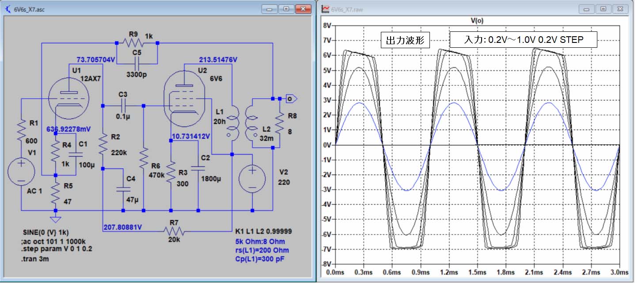Maximize the 6V6s_X7.raw waveform window
The image size is (638, 283).
tap(603, 9)
